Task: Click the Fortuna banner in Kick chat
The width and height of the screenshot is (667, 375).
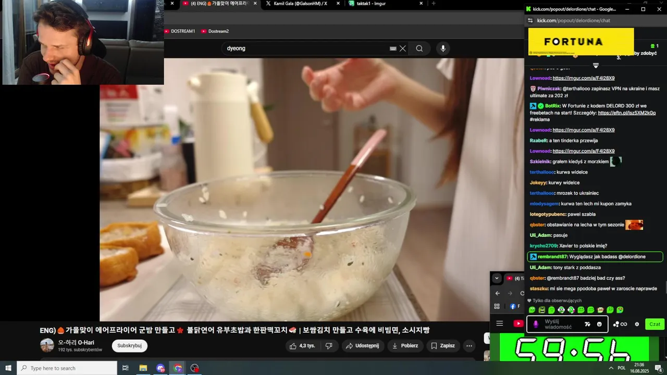Action: coord(581,42)
